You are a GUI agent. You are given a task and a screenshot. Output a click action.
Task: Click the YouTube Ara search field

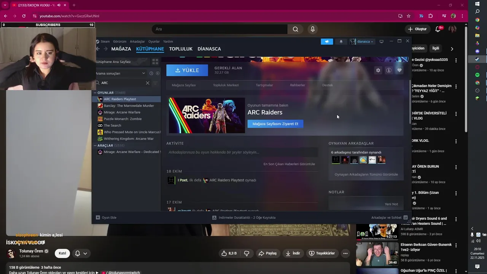[220, 29]
